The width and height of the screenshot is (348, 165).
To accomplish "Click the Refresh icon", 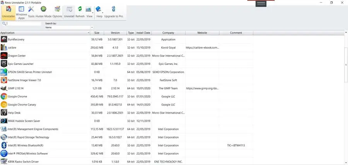I will tap(80, 12).
